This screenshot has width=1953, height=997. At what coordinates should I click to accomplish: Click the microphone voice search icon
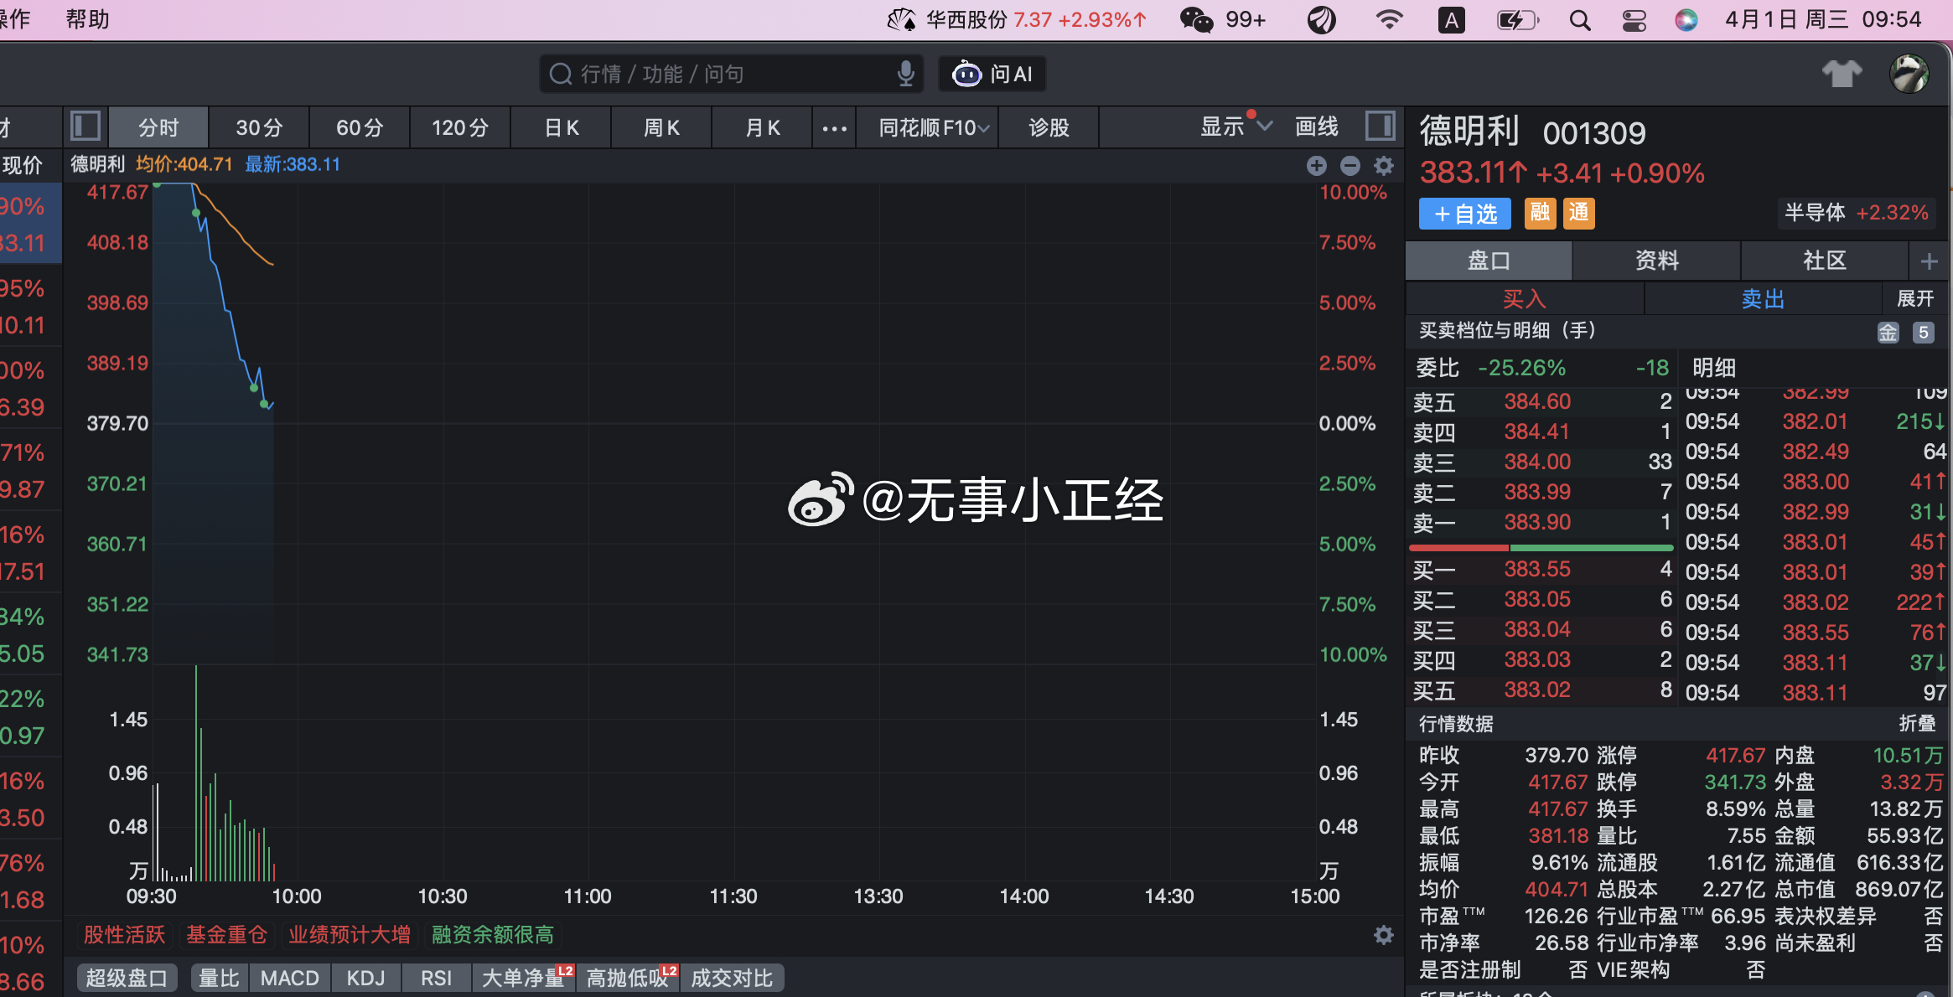click(905, 74)
